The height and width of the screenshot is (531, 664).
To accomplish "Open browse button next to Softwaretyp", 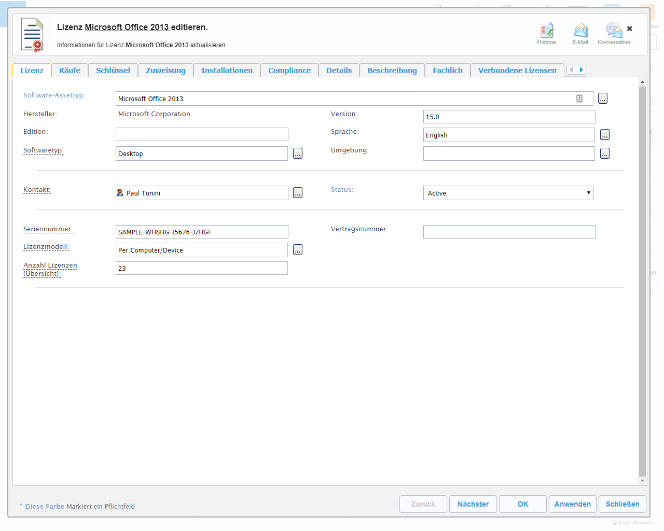I will (298, 153).
